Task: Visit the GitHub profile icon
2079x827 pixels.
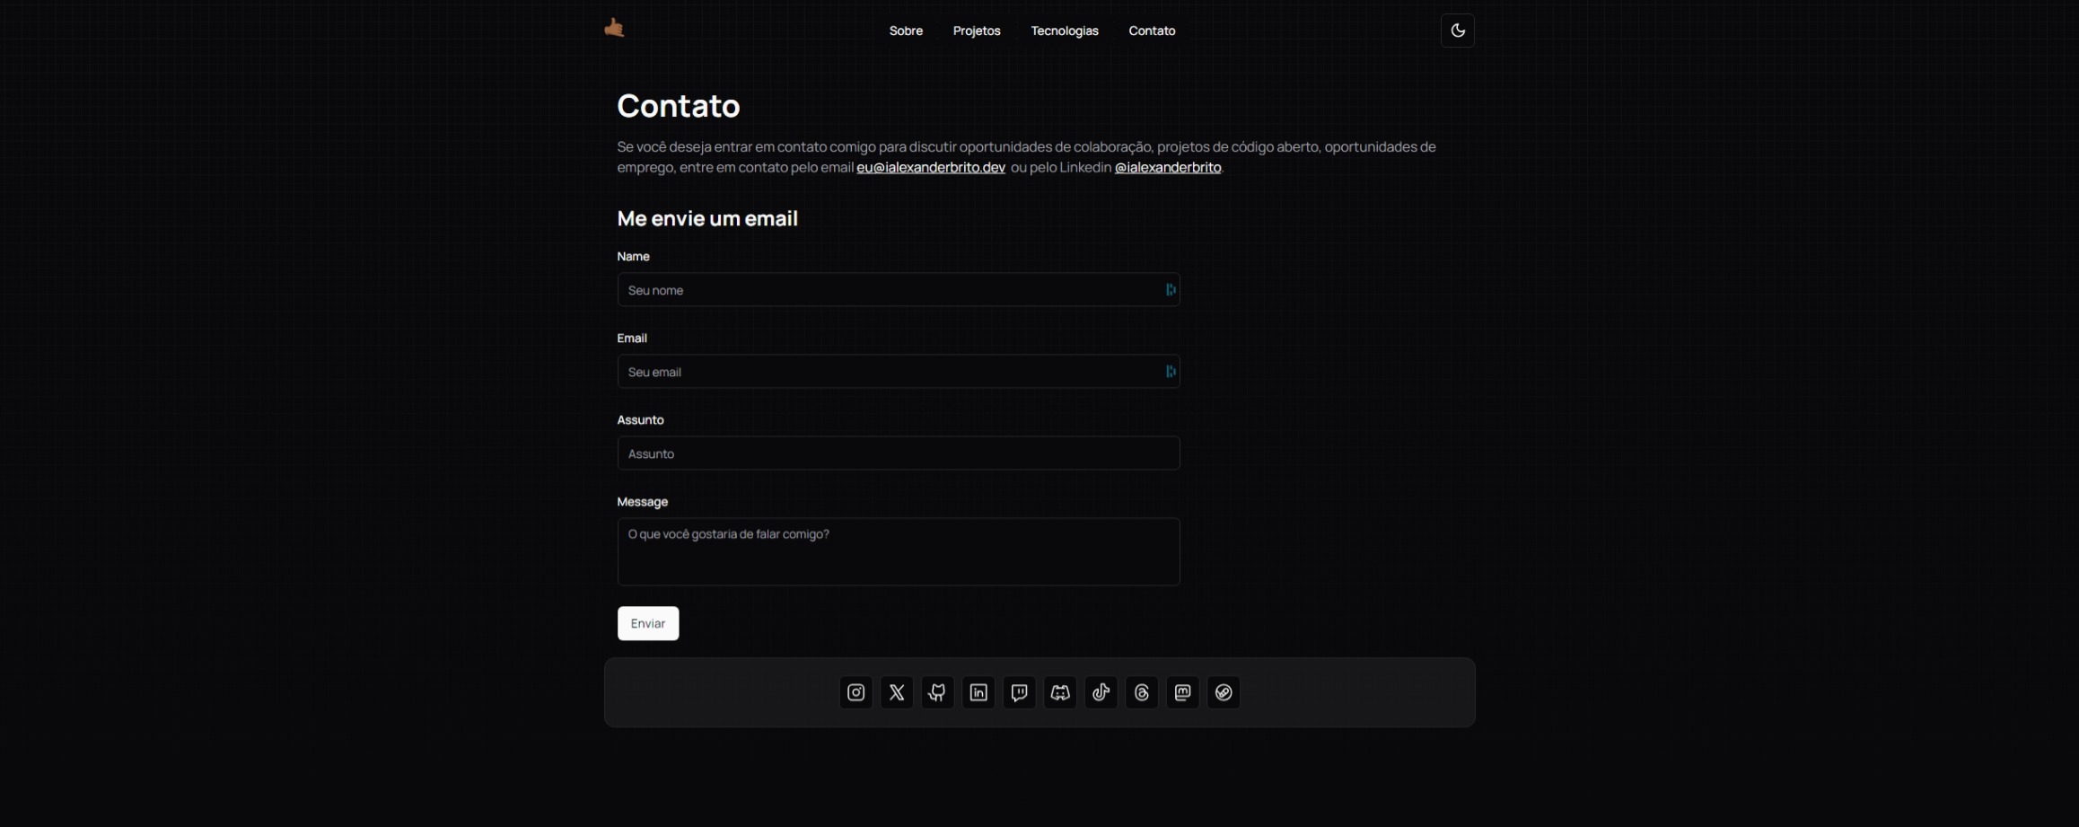Action: (x=937, y=692)
